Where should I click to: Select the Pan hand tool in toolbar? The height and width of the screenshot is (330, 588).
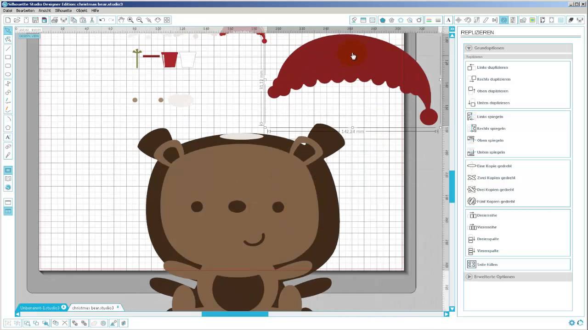coord(121,20)
